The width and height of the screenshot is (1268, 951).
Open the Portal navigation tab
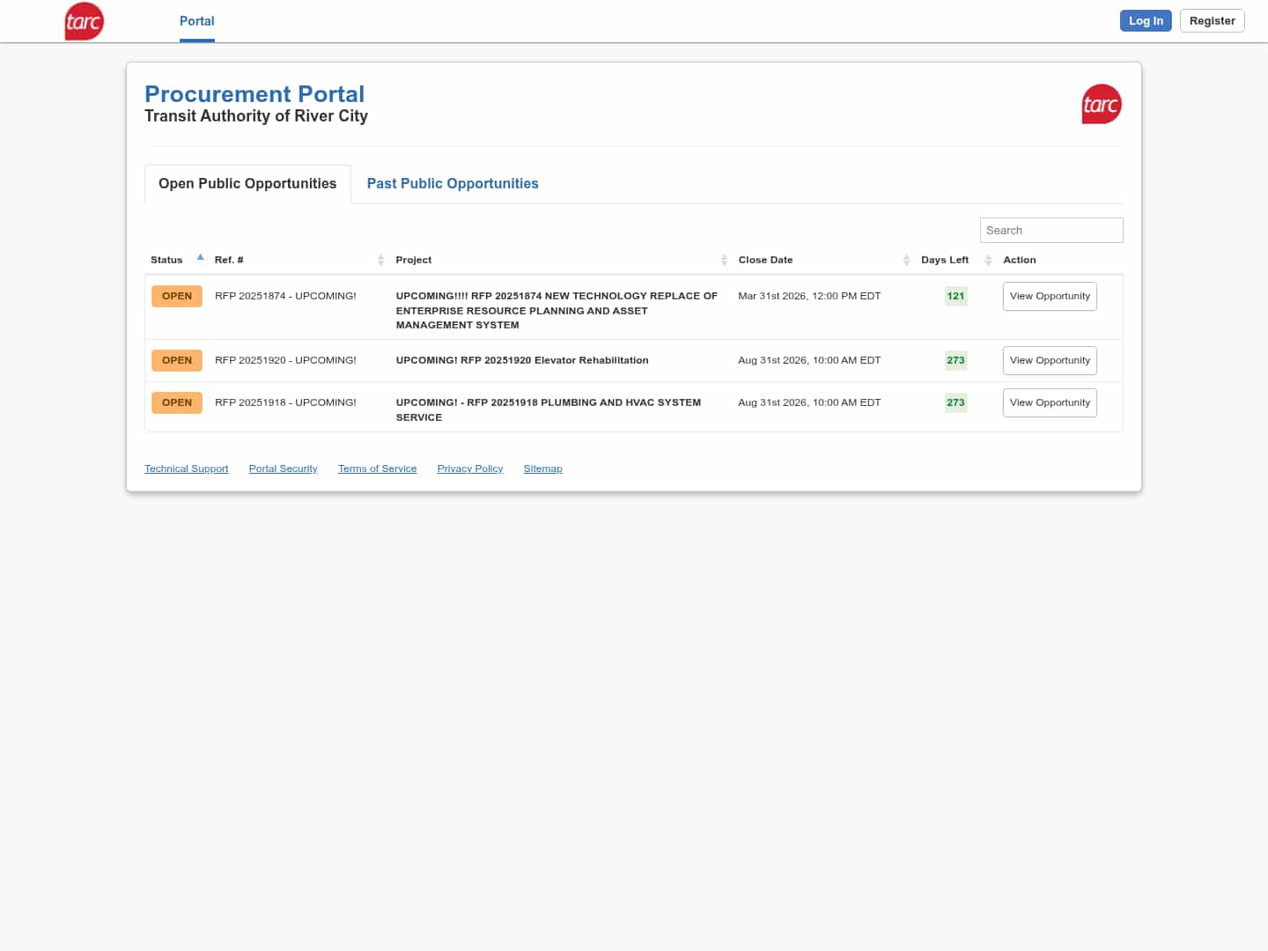click(196, 21)
